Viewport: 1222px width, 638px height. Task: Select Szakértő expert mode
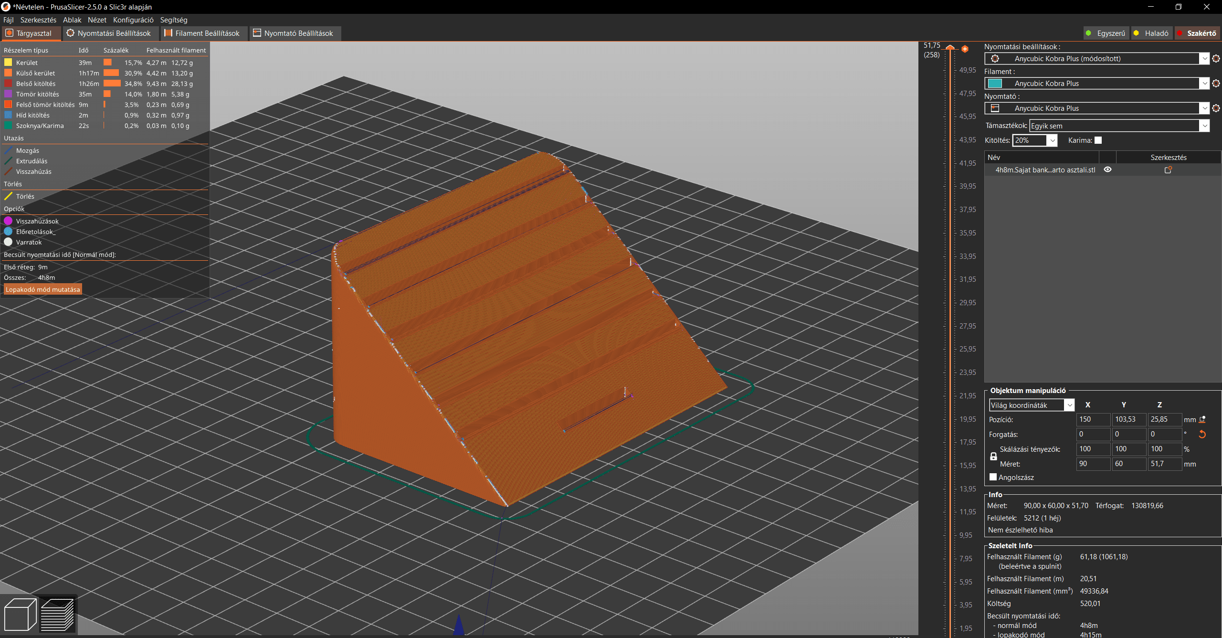(x=1196, y=33)
